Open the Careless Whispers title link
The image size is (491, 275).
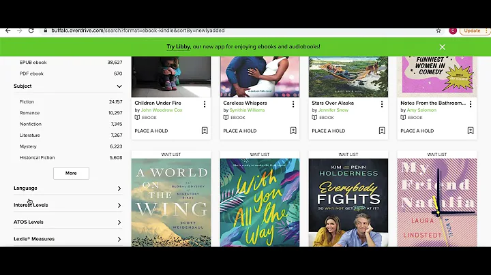click(x=245, y=103)
